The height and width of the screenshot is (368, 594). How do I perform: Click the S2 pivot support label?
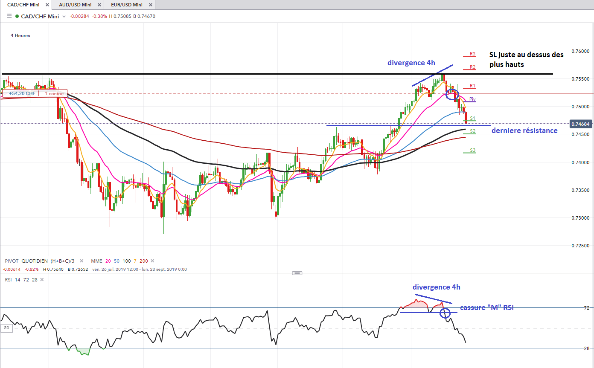472,131
